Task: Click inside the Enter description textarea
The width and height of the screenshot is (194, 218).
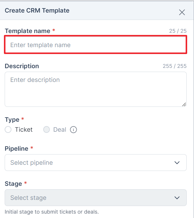Action: tap(96, 89)
